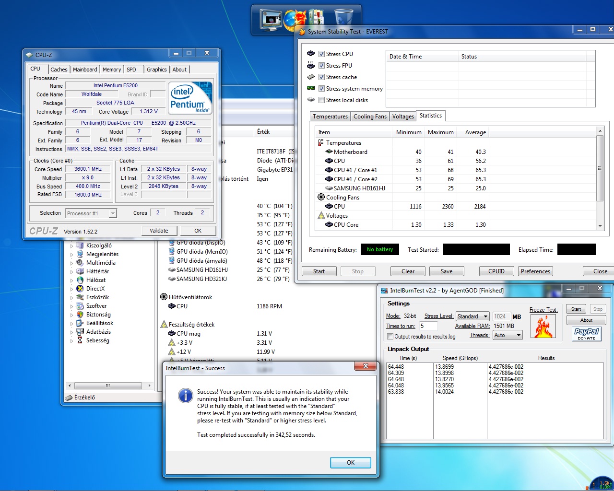Click the Clear button in EVEREST

click(x=408, y=271)
